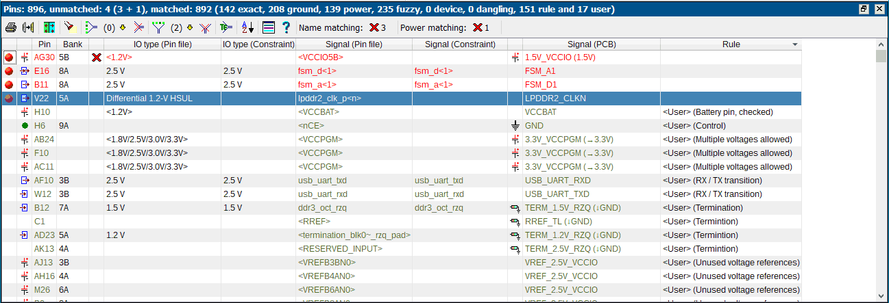Toggle the Name matching red X indicator
The image size is (889, 303).
point(374,27)
